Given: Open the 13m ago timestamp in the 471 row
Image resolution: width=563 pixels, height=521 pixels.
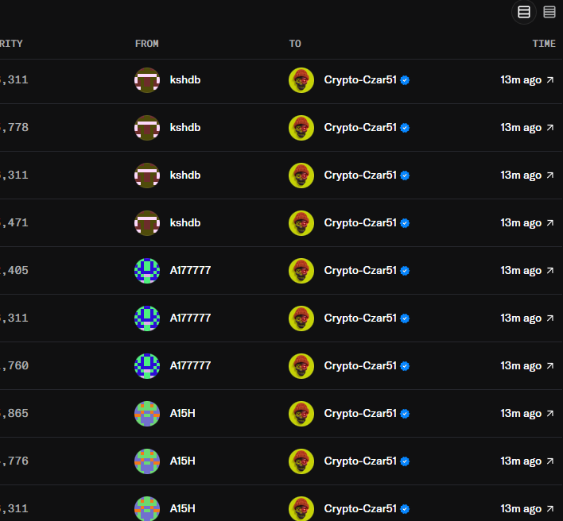Looking at the screenshot, I should click(521, 222).
